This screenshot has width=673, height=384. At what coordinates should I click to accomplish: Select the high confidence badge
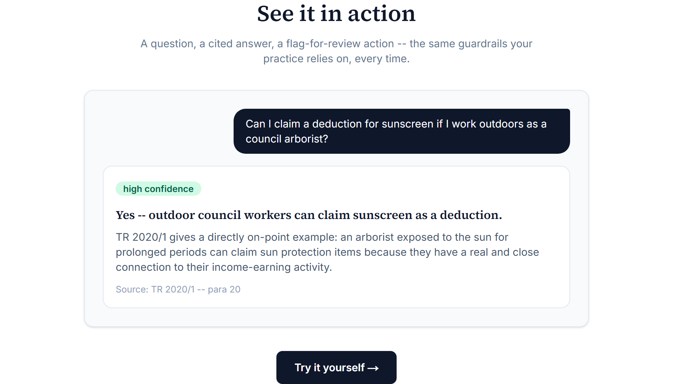pos(158,189)
